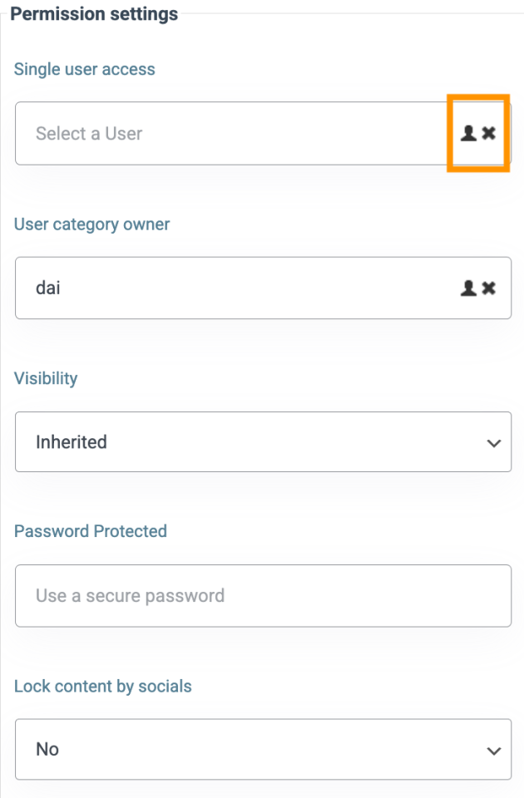Screen dimensions: 524x798
Task: Remove 'dai' as User category owner
Action: [489, 288]
